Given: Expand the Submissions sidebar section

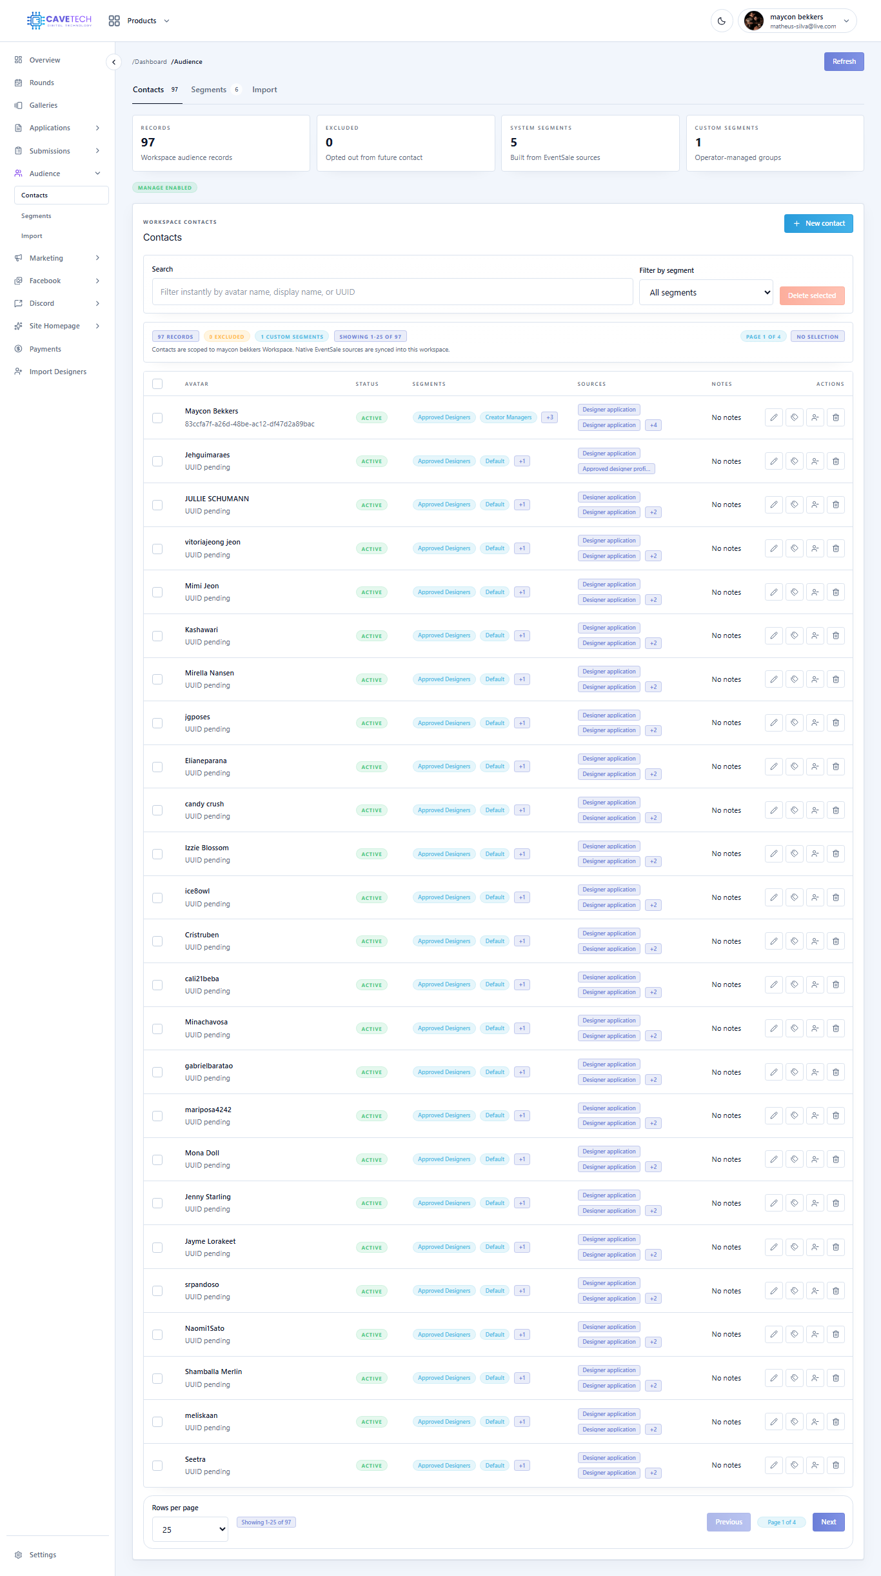Looking at the screenshot, I should (x=57, y=151).
